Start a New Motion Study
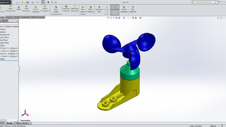Image resolution: width=226 pixels, height=127 pixels. [83, 11]
